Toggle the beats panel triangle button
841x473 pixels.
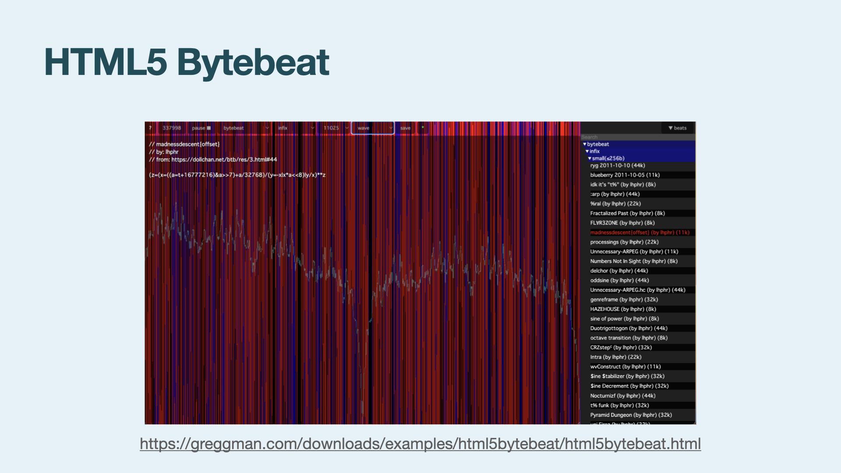click(x=677, y=128)
